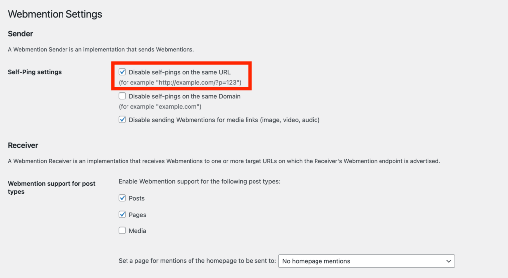The image size is (508, 278).
Task: Tick the Media post type checkbox
Action: [122, 231]
